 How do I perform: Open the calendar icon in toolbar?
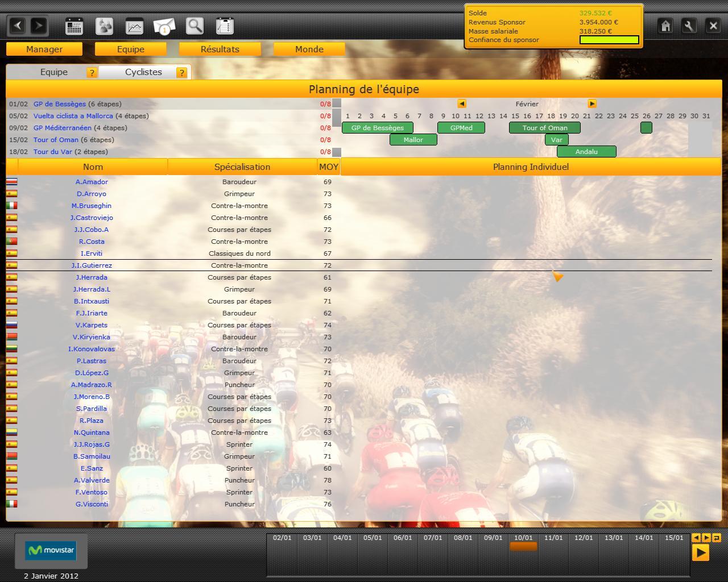pos(74,26)
